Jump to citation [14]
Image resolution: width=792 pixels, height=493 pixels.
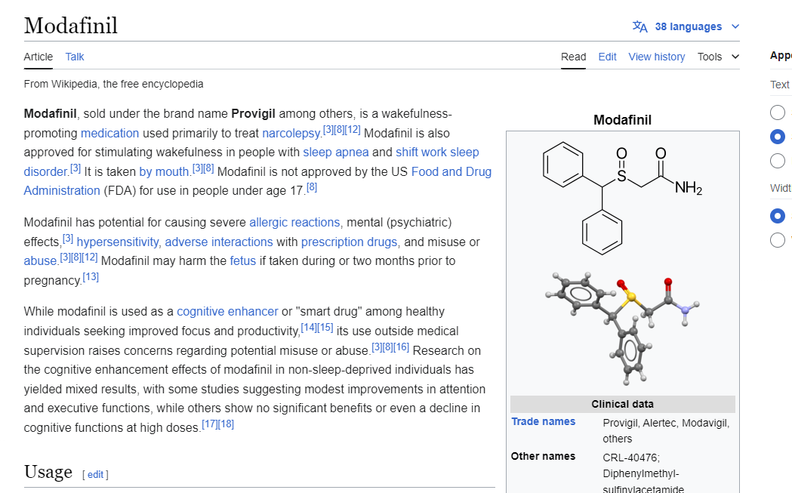click(x=309, y=328)
